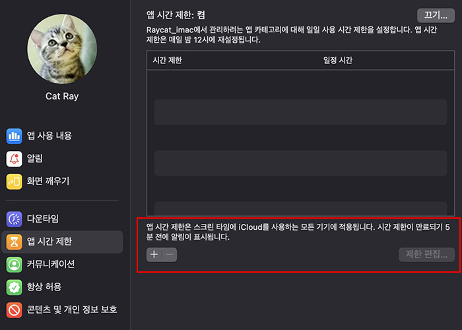
Task: Open the 커뮤니케이션 green person icon
Action: coord(14,264)
